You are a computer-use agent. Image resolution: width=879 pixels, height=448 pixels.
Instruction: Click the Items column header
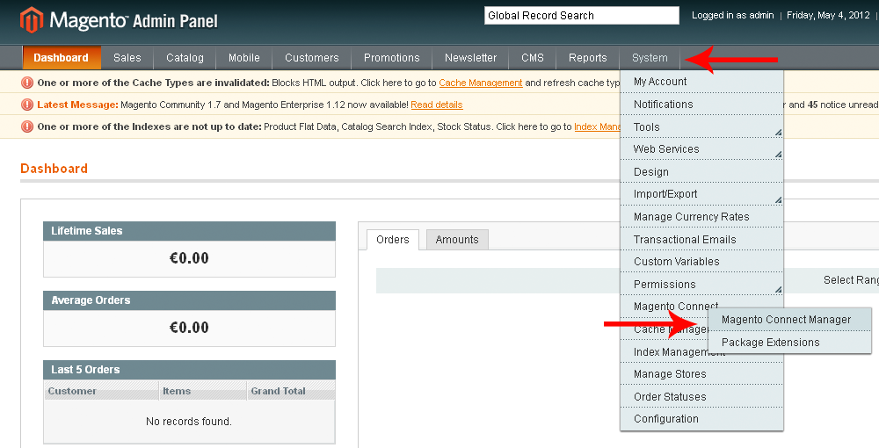[x=203, y=391]
